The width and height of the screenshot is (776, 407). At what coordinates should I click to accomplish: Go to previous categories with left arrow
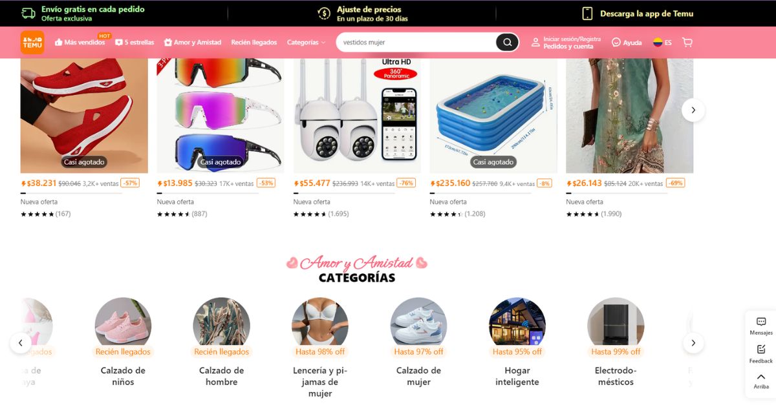(21, 342)
